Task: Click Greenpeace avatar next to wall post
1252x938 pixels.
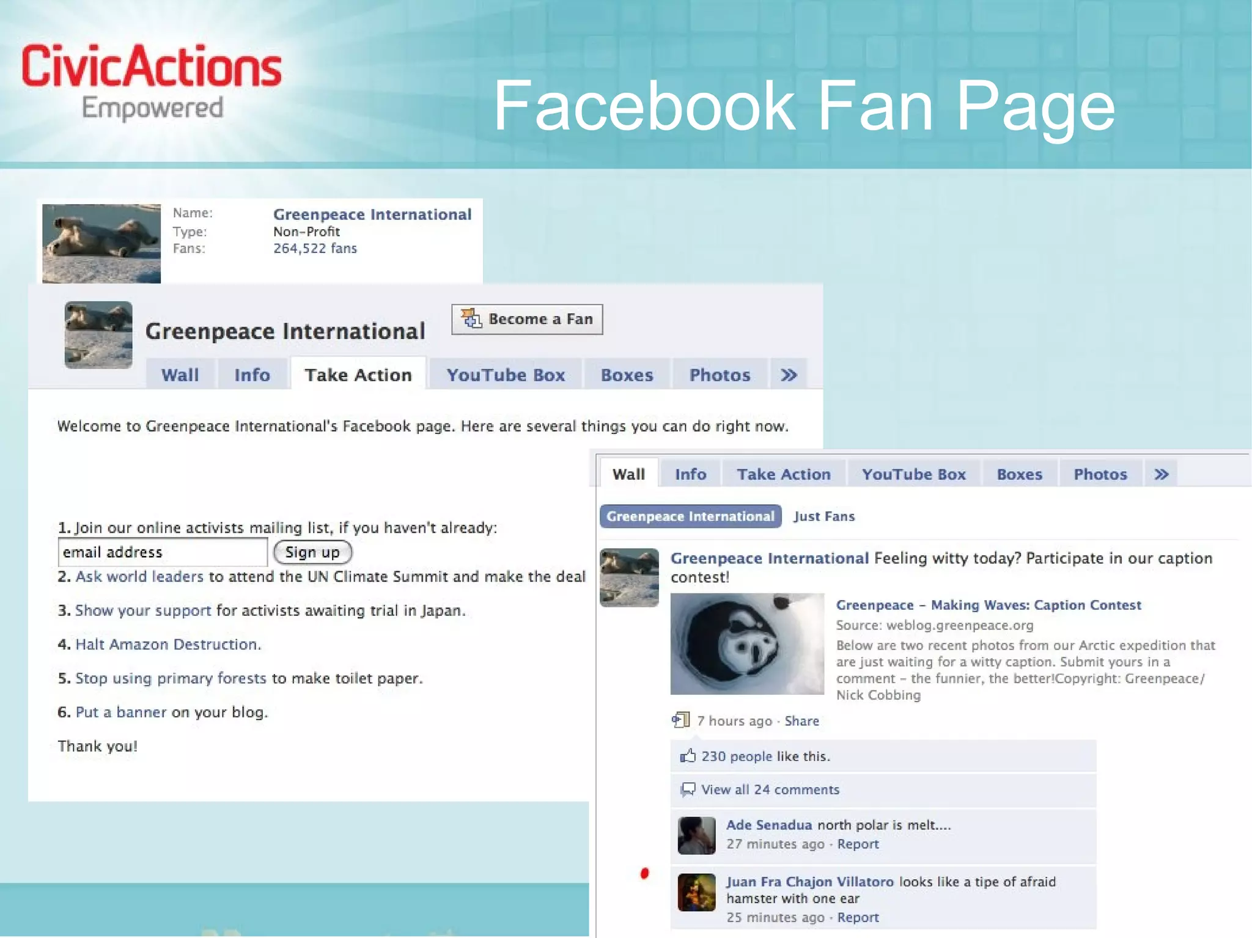Action: [x=629, y=577]
